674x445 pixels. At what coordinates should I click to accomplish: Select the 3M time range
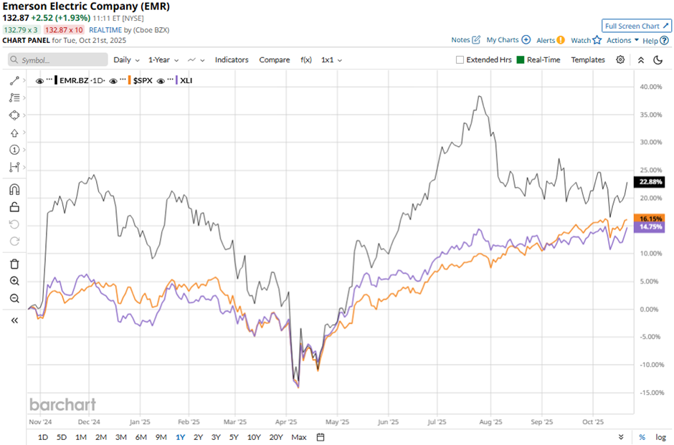(120, 437)
